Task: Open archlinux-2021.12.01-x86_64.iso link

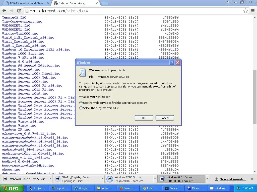Action: pyautogui.click(x=33, y=153)
